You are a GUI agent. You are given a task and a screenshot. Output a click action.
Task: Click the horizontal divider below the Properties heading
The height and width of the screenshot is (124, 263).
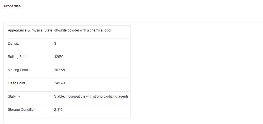128,14
